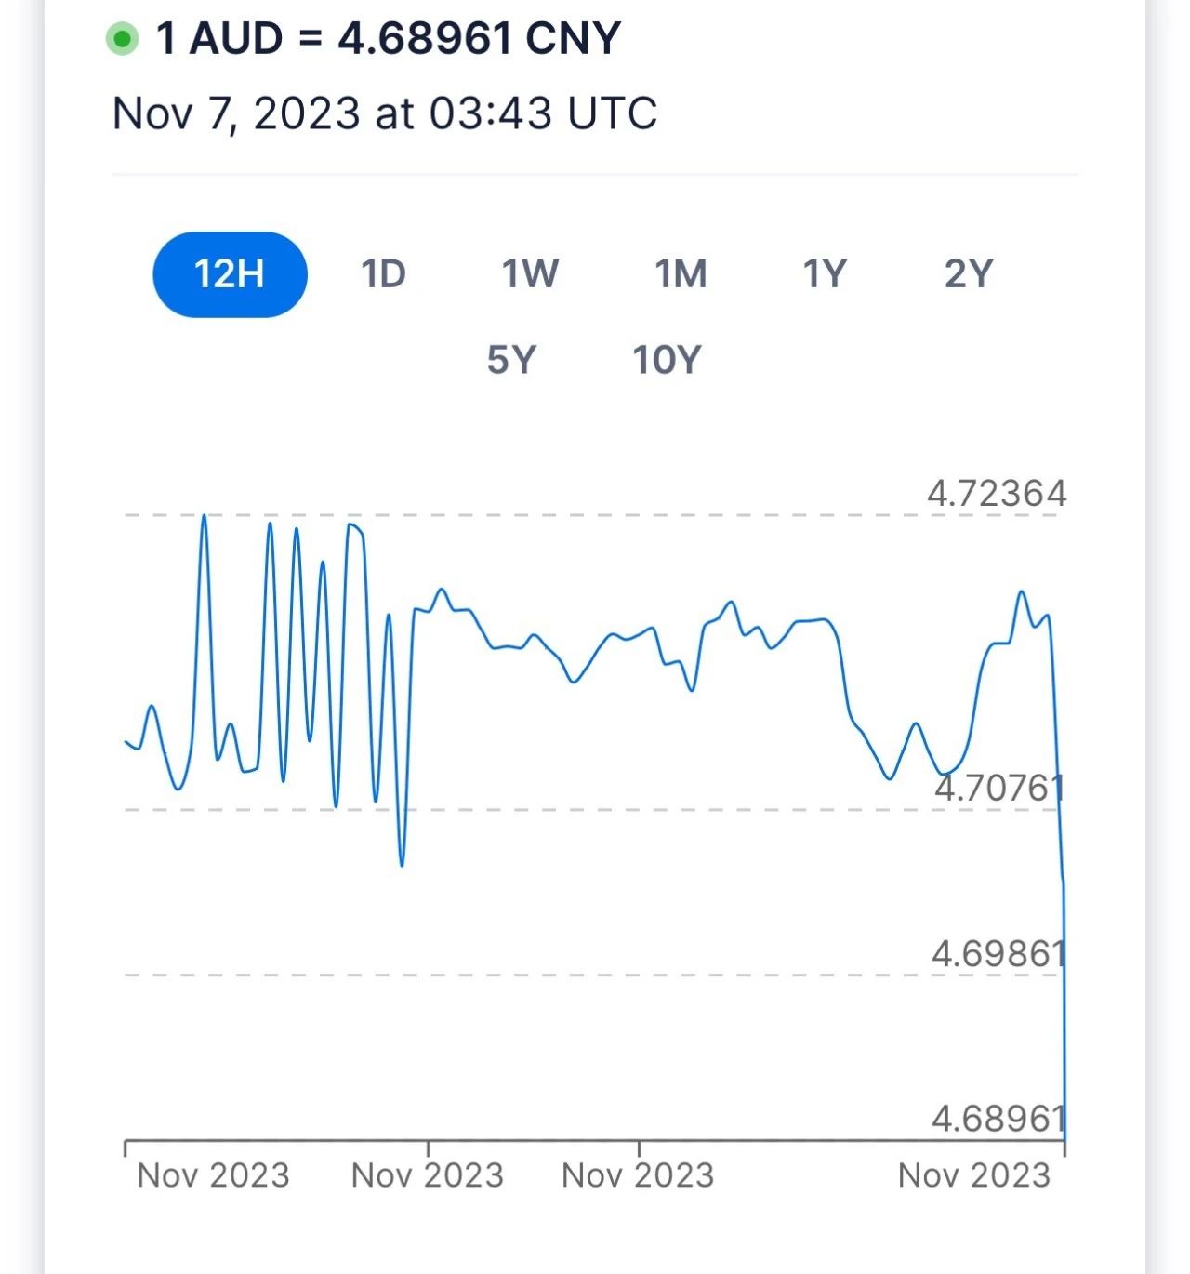Click the second Nov 2023 tick label

coord(427,1175)
